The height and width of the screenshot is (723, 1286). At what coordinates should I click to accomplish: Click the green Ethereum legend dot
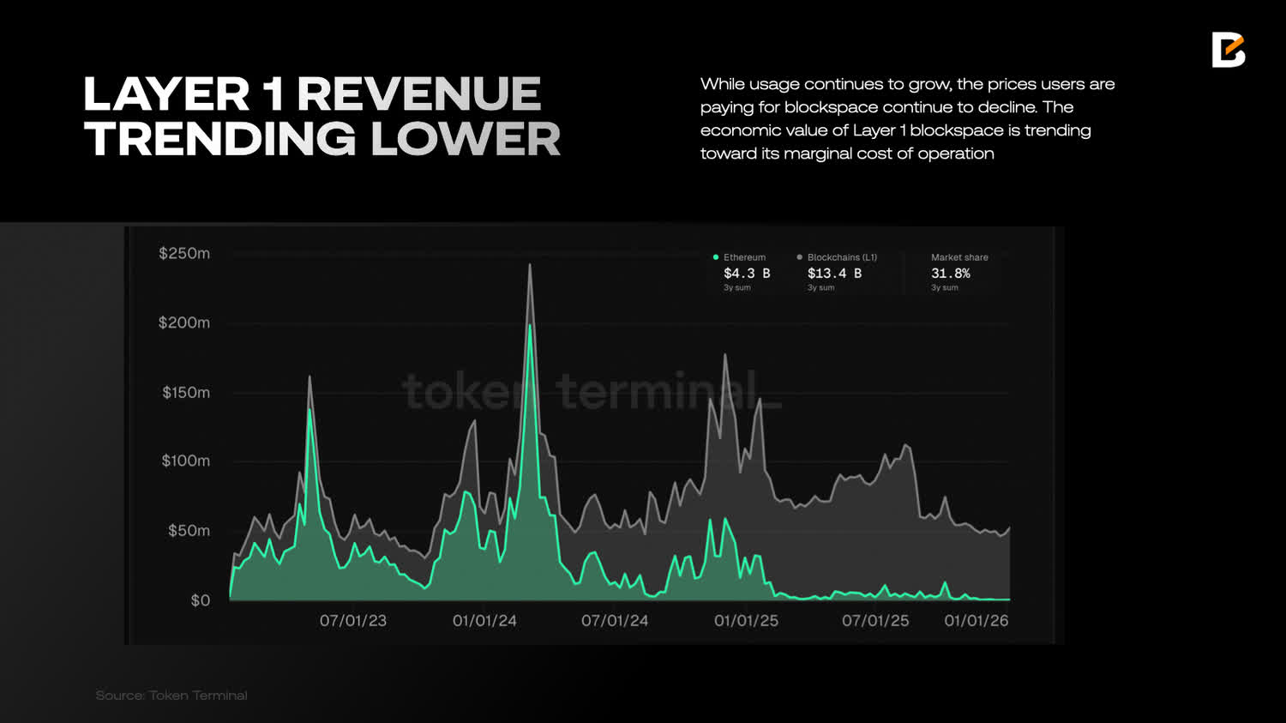tap(714, 257)
